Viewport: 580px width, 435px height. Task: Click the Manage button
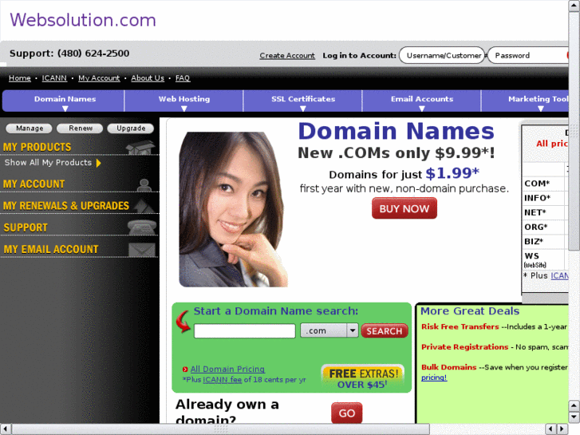pyautogui.click(x=30, y=129)
